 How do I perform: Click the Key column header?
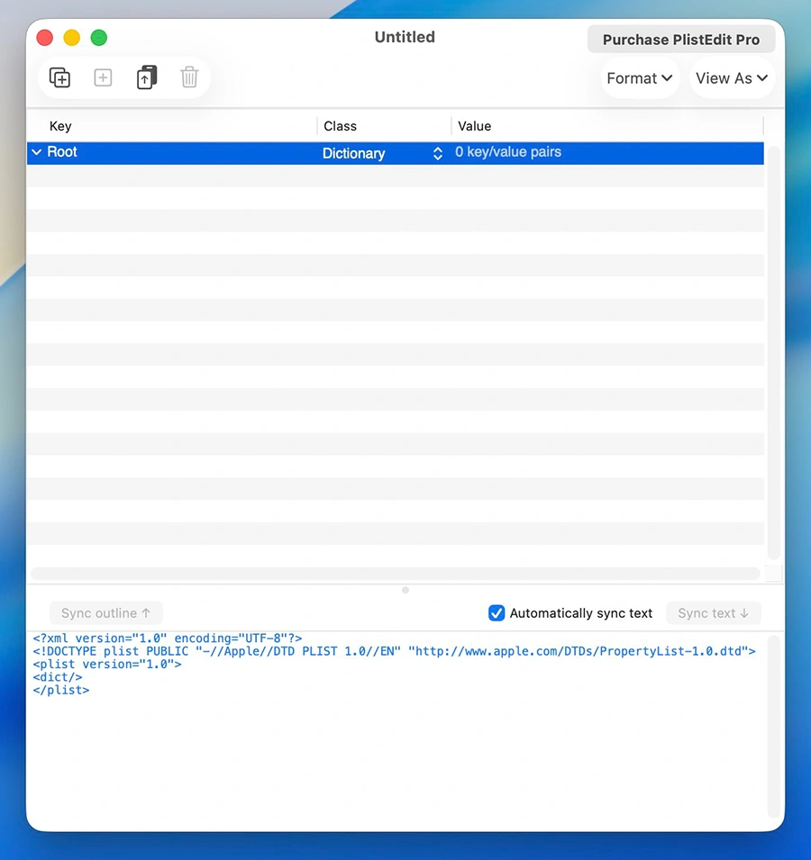tap(60, 126)
